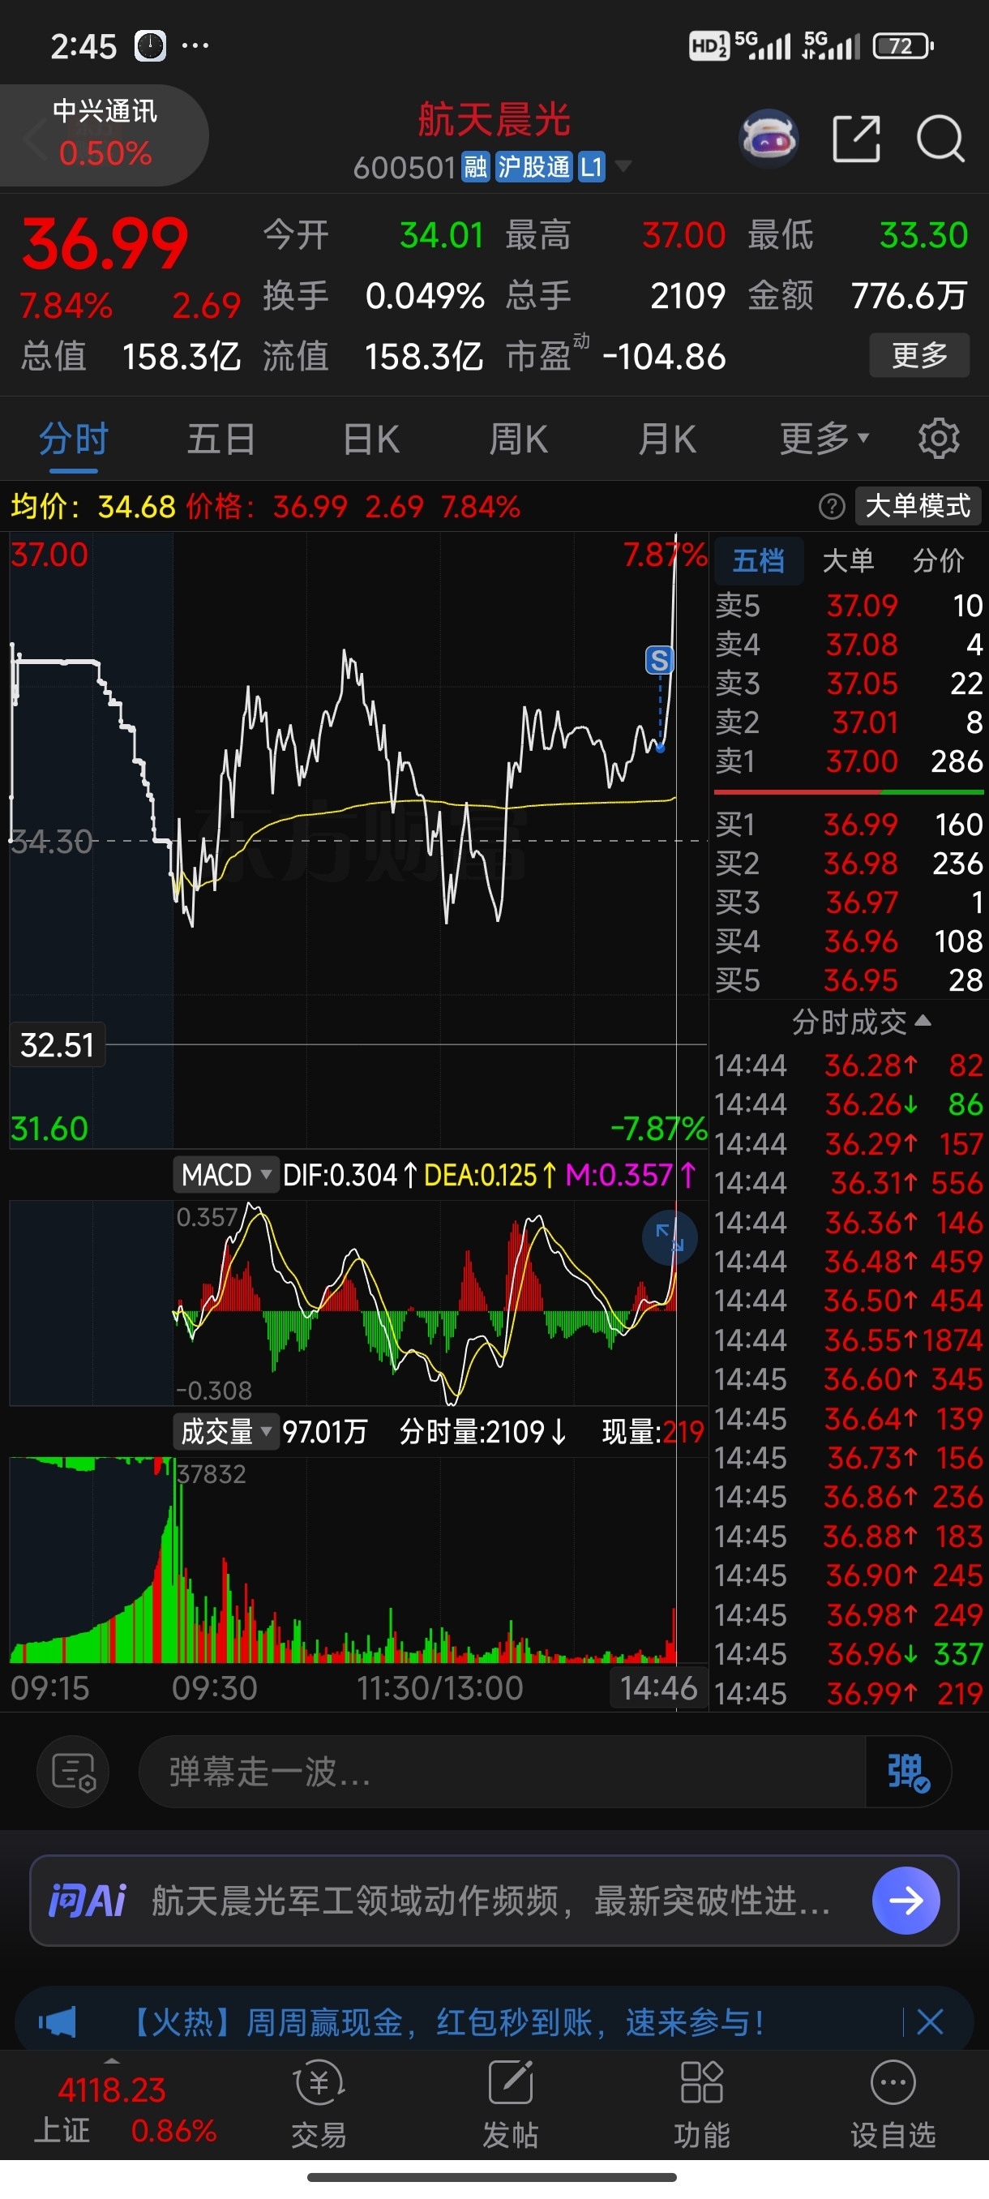
Task: Select 分价 tab
Action: tap(938, 560)
